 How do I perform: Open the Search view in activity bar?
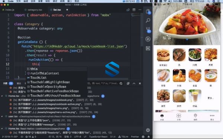(148, 20)
